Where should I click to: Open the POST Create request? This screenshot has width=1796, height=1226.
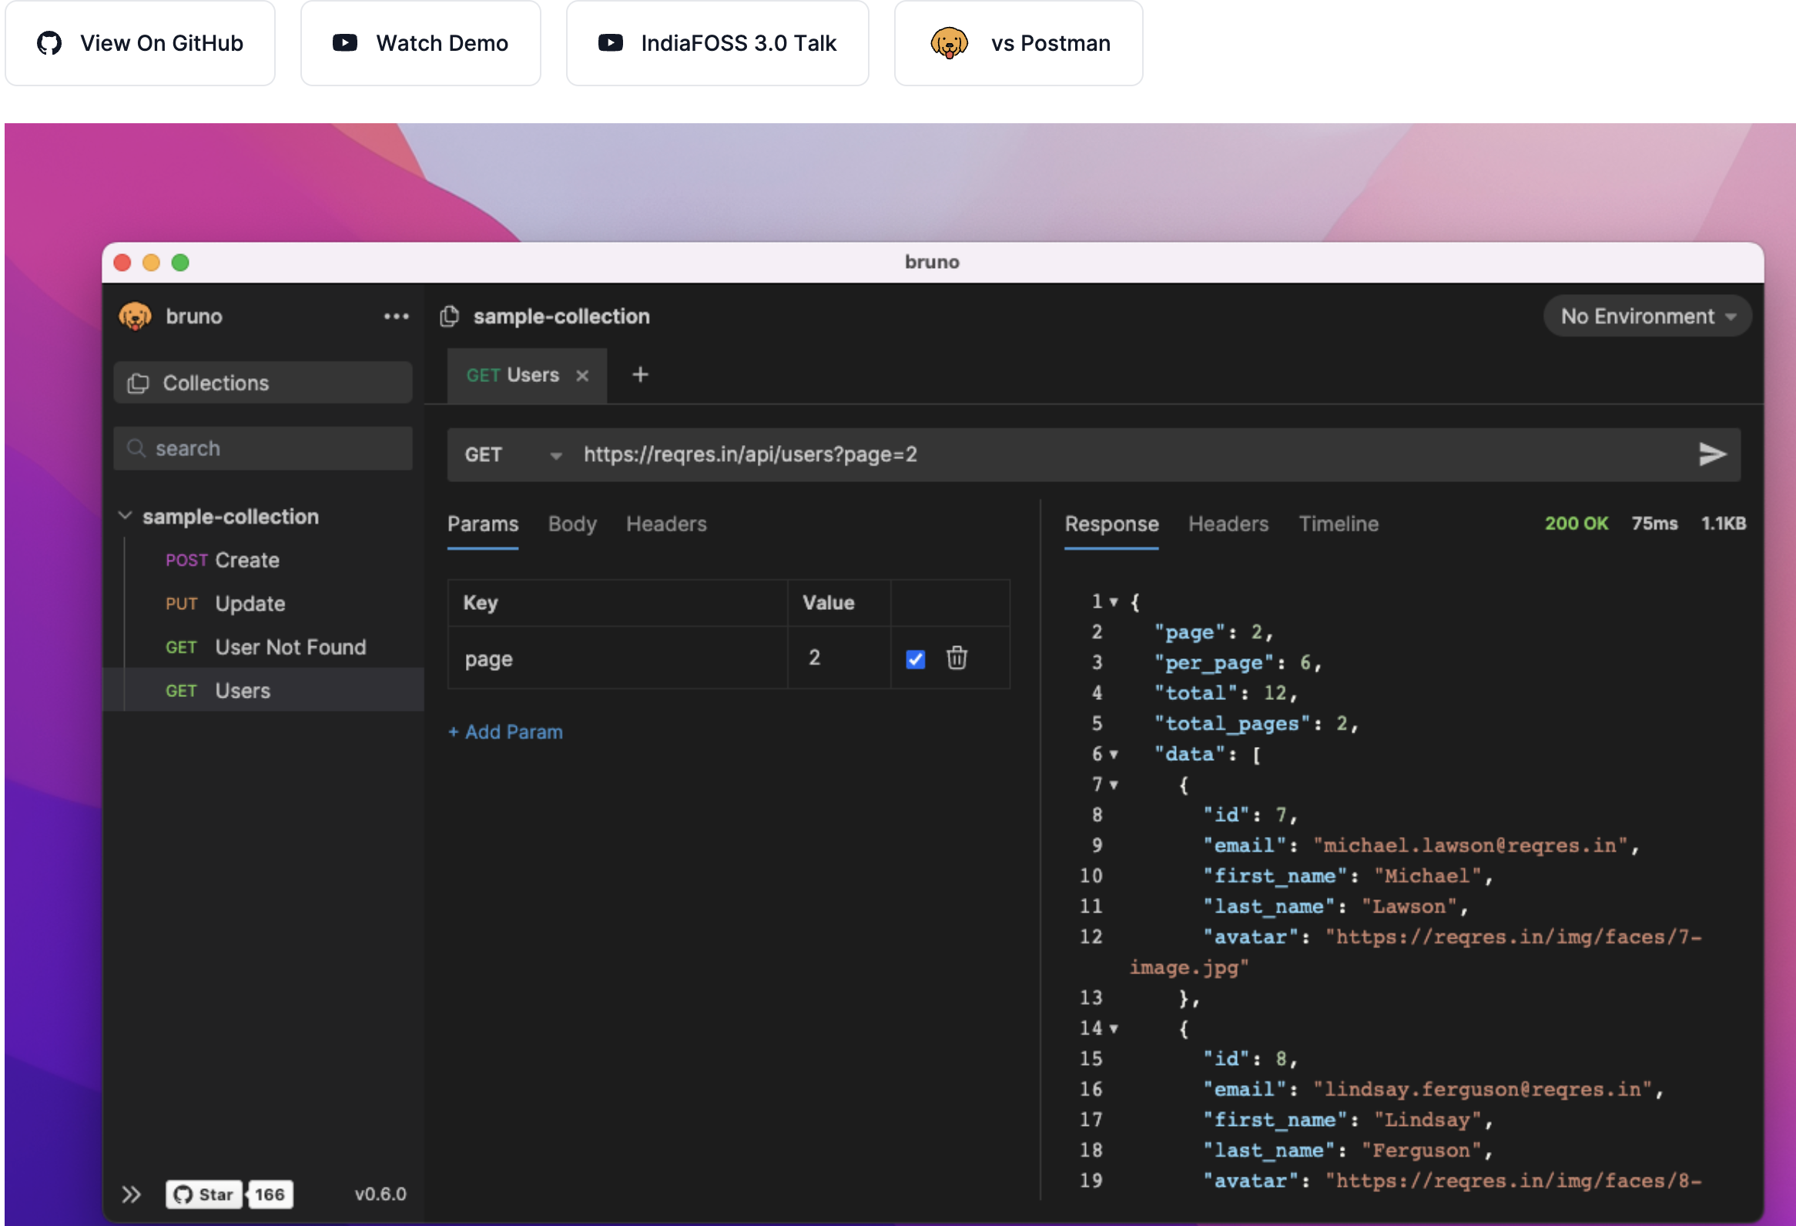coord(263,559)
